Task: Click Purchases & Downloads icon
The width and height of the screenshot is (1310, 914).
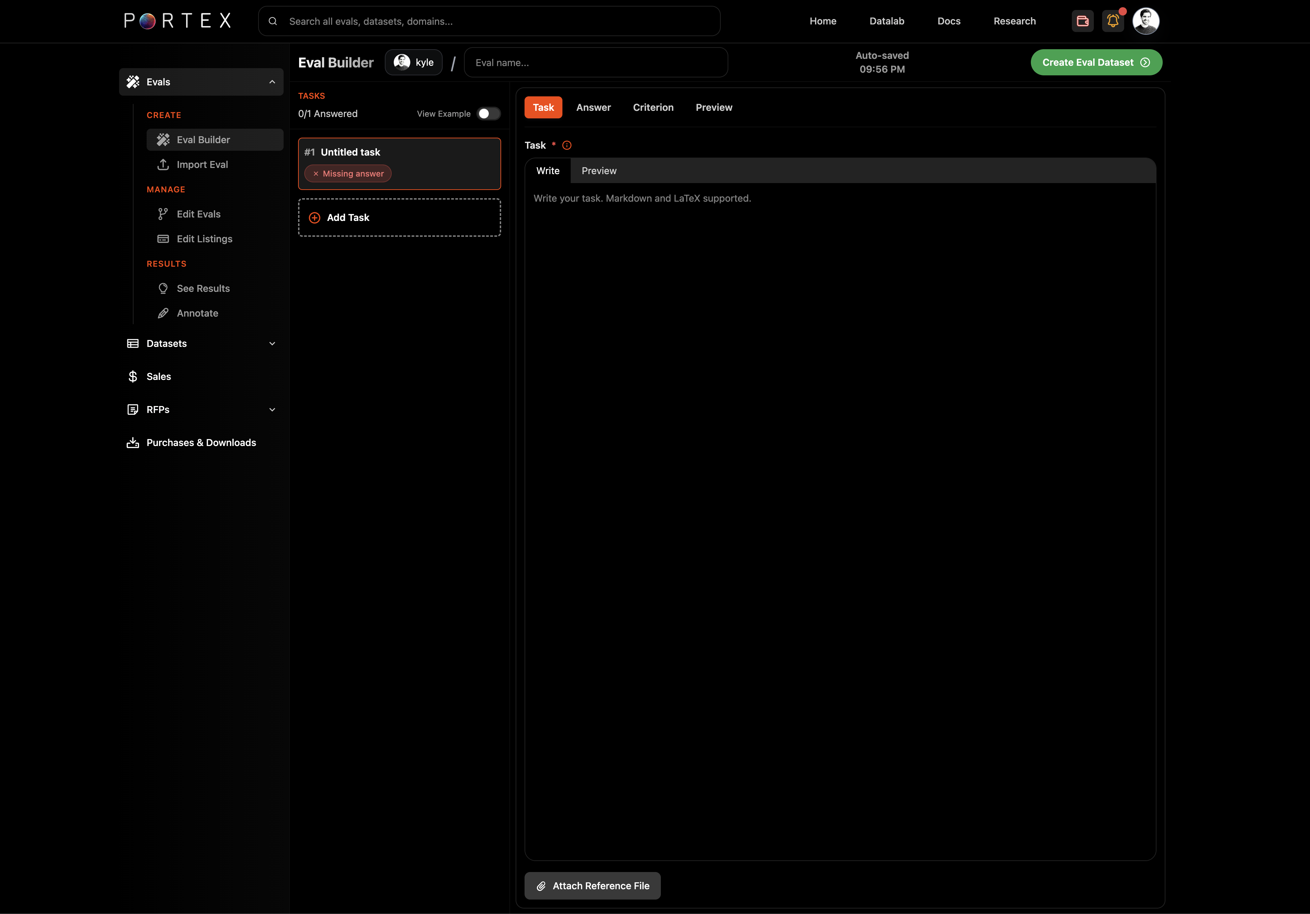Action: coord(133,443)
